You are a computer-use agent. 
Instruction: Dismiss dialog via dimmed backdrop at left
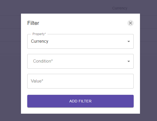pyautogui.click(x=10, y=70)
